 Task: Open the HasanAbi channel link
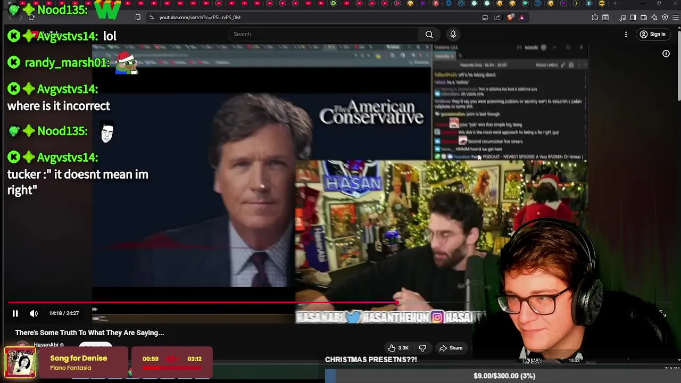pos(45,345)
